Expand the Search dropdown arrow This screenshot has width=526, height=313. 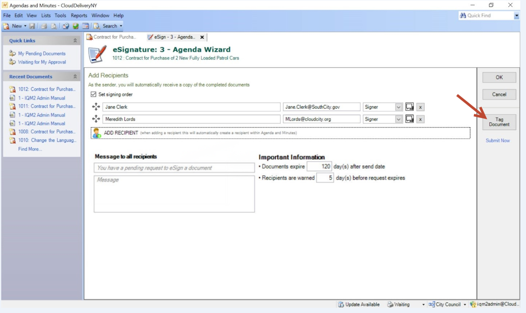point(121,26)
